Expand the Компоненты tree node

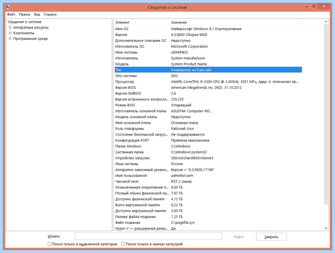click(10, 33)
